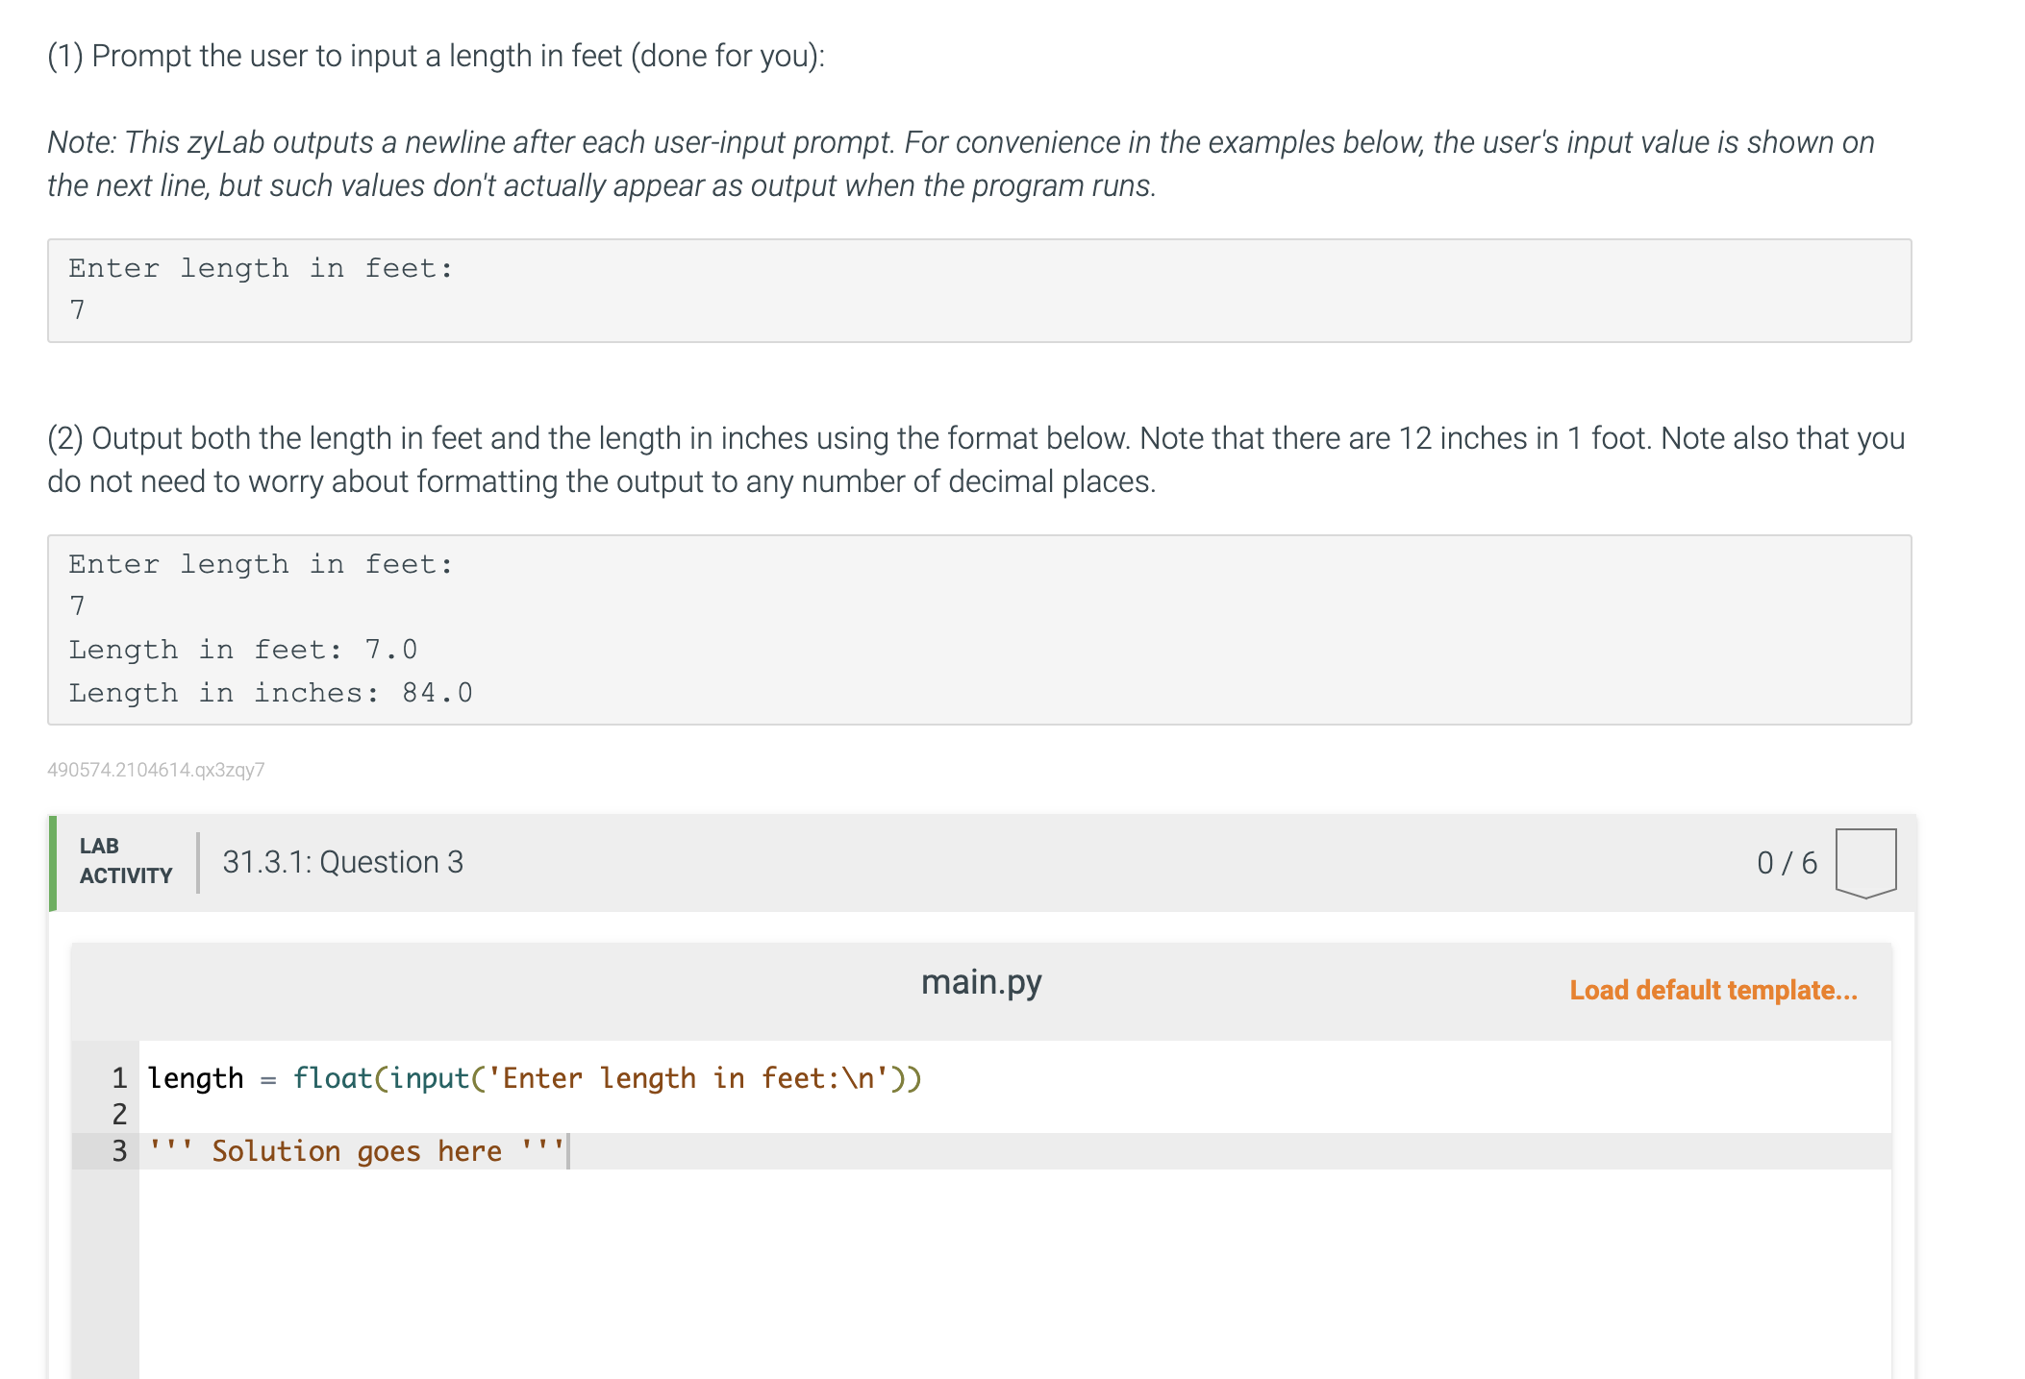
Task: Select the LAB ACTIVITY label
Action: coord(125,861)
